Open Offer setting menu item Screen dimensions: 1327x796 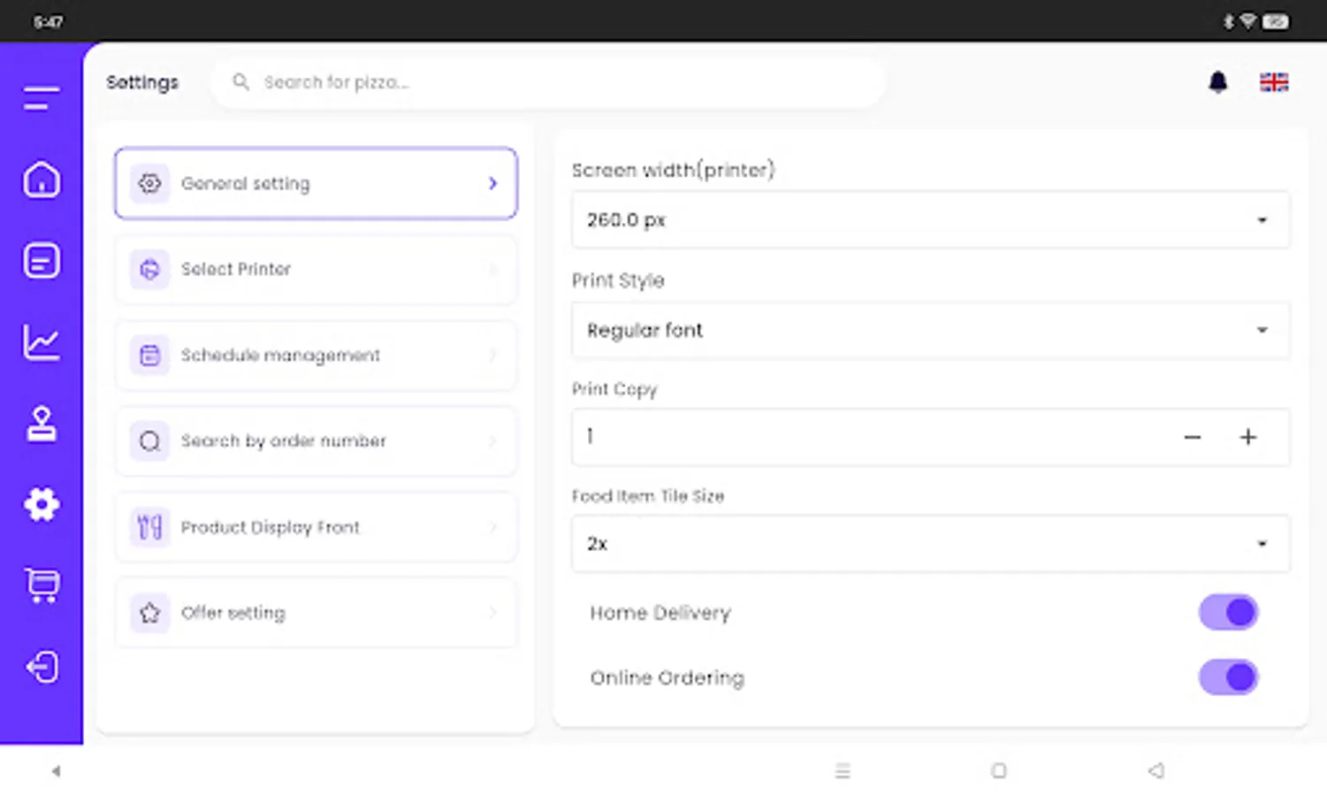pyautogui.click(x=316, y=612)
